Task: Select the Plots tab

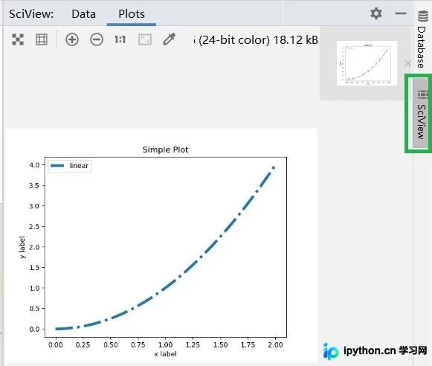Action: [x=132, y=14]
